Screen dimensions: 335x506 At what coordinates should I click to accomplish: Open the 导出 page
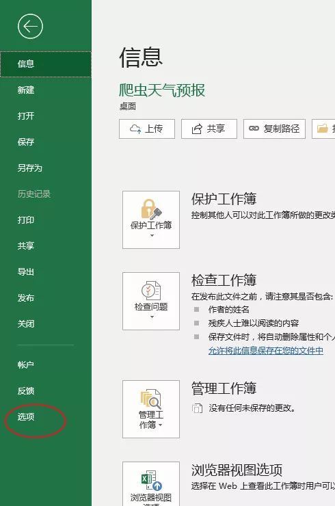[46, 271]
